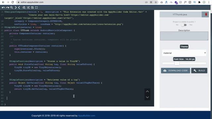Jump down with the down chevron in the editor
Screen dimensions: 212x119
147,97
